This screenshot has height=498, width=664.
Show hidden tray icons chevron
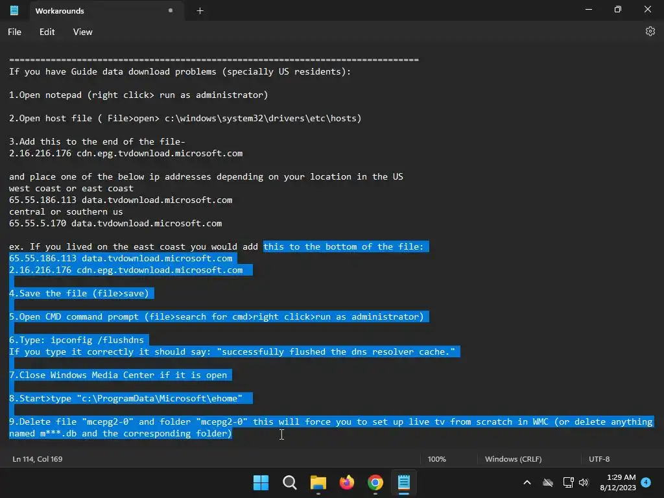[527, 482]
